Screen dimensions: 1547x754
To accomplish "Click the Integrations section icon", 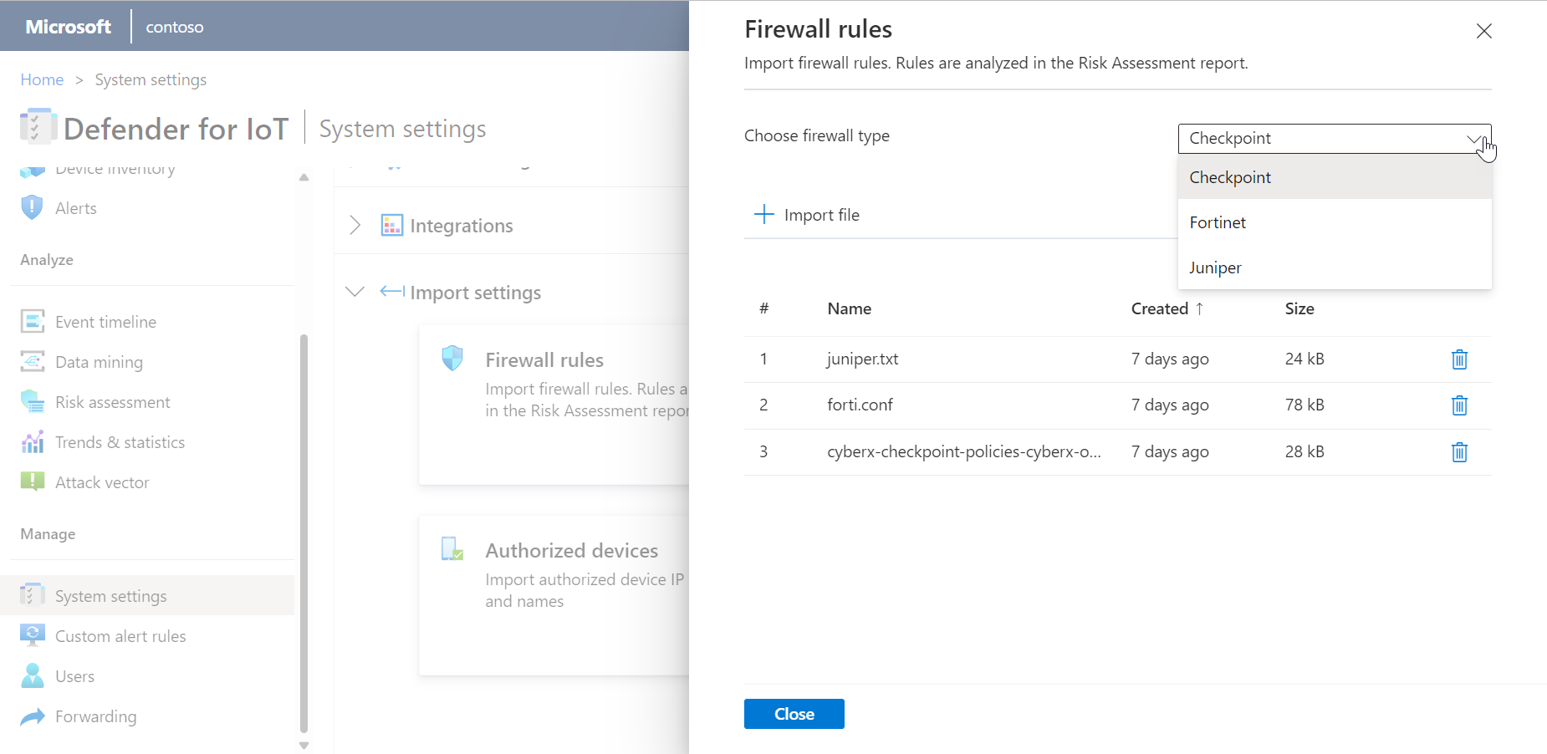I will click(391, 225).
